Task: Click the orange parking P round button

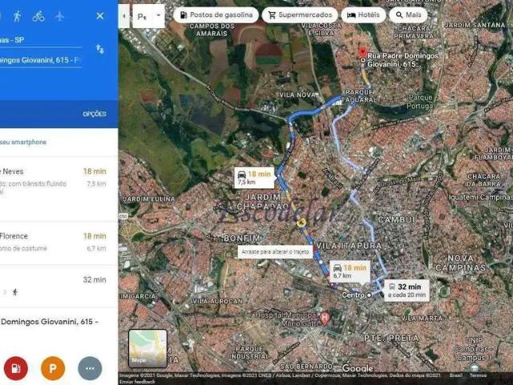Action: click(53, 368)
